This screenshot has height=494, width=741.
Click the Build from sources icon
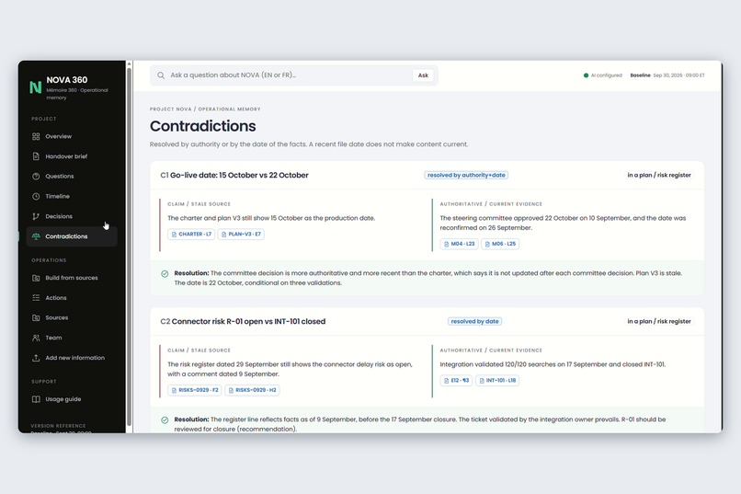click(36, 278)
